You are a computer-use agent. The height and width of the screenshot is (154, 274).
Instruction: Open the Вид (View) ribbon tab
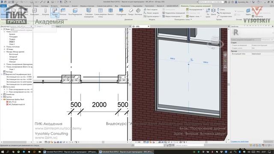[116, 6]
